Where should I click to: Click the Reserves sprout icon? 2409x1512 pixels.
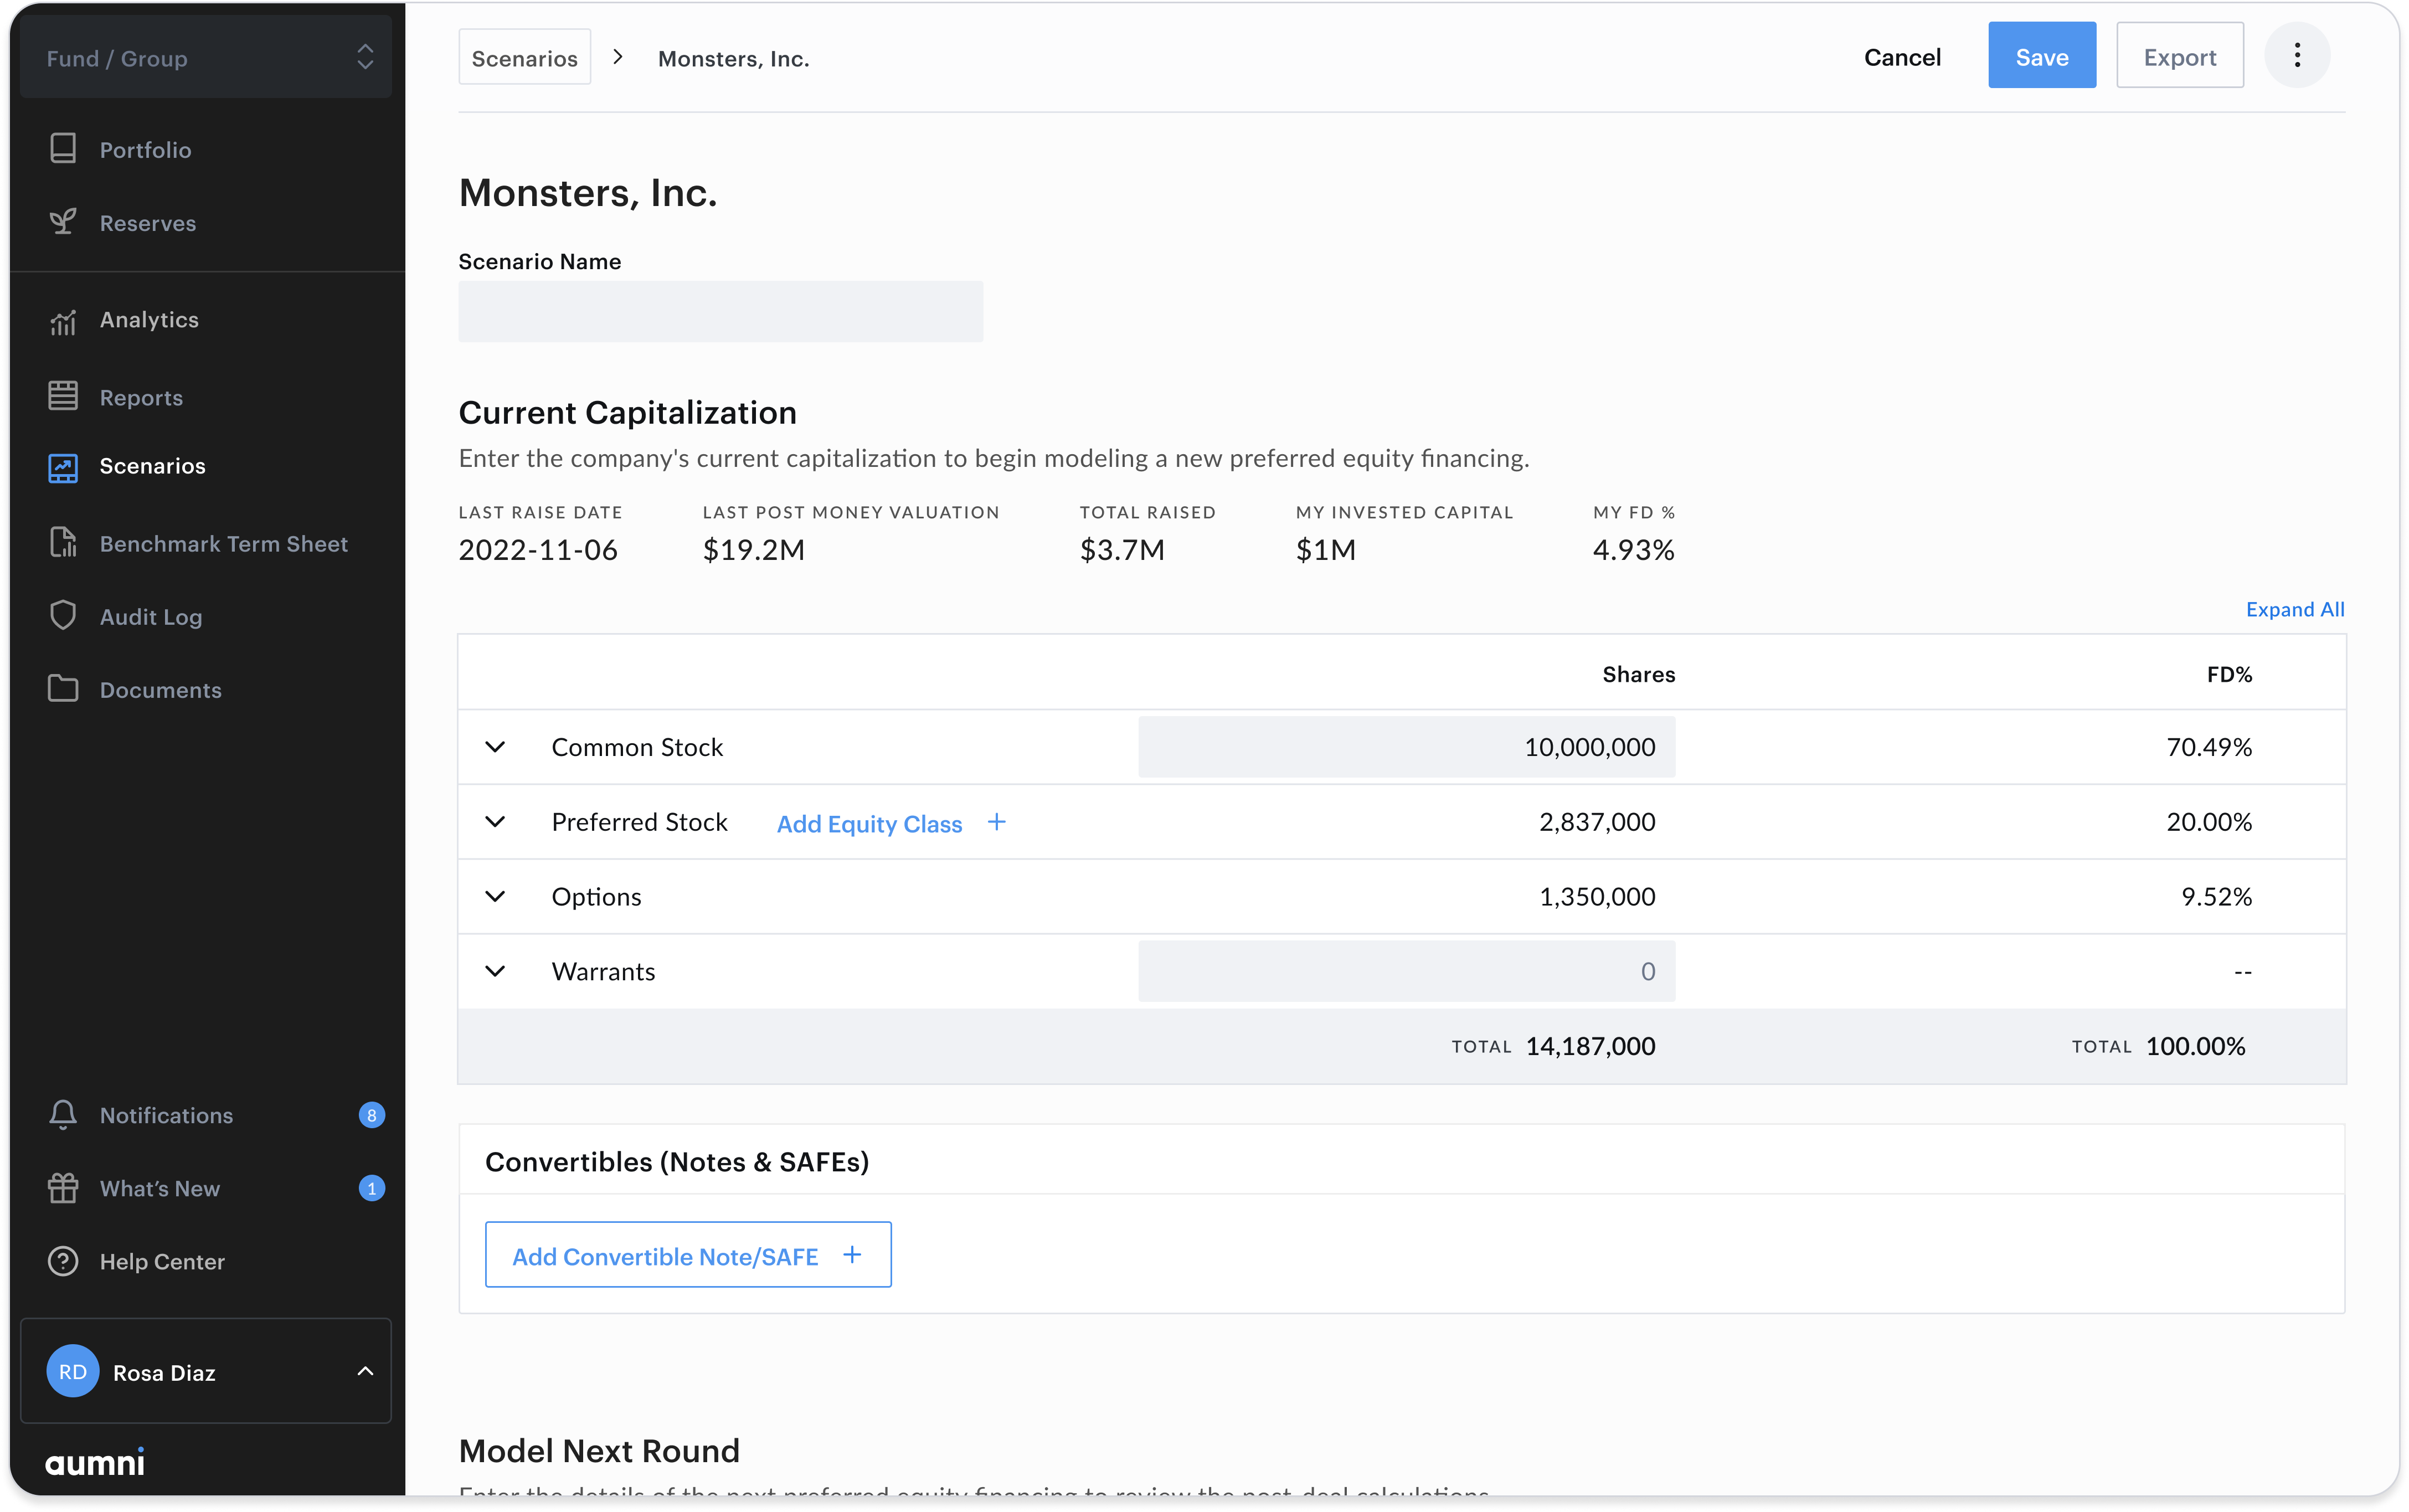[63, 222]
